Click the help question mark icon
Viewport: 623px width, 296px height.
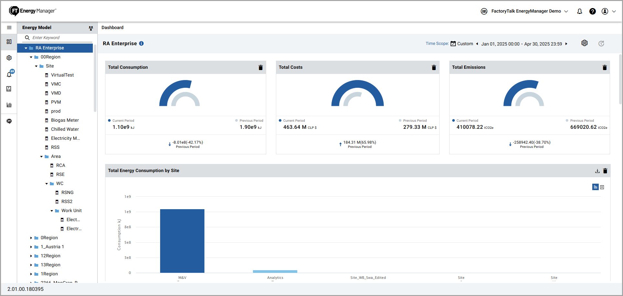[592, 11]
